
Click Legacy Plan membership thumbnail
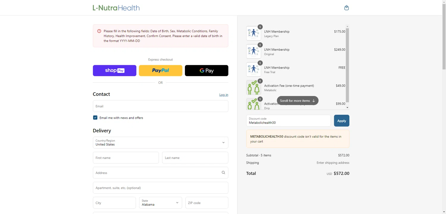coord(254,33)
